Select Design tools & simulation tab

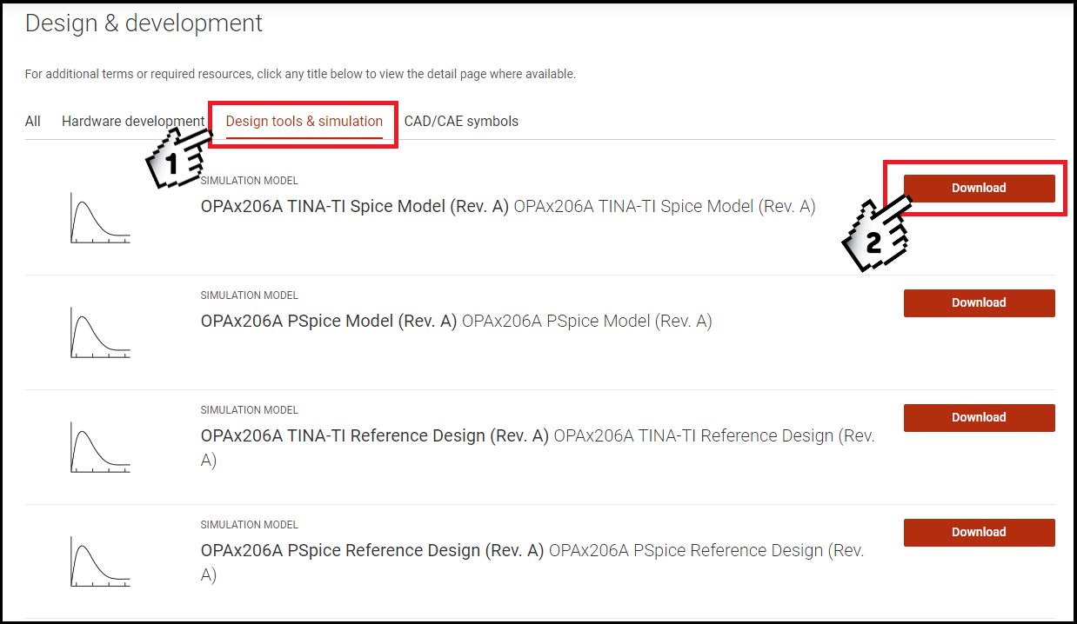304,121
